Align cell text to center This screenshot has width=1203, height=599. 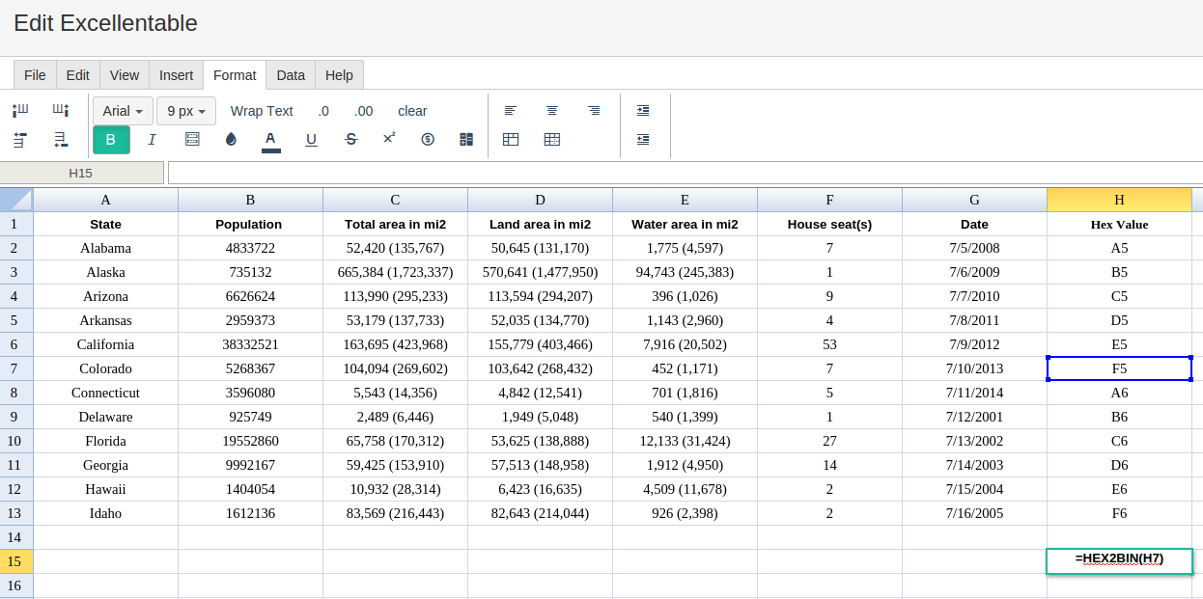552,111
